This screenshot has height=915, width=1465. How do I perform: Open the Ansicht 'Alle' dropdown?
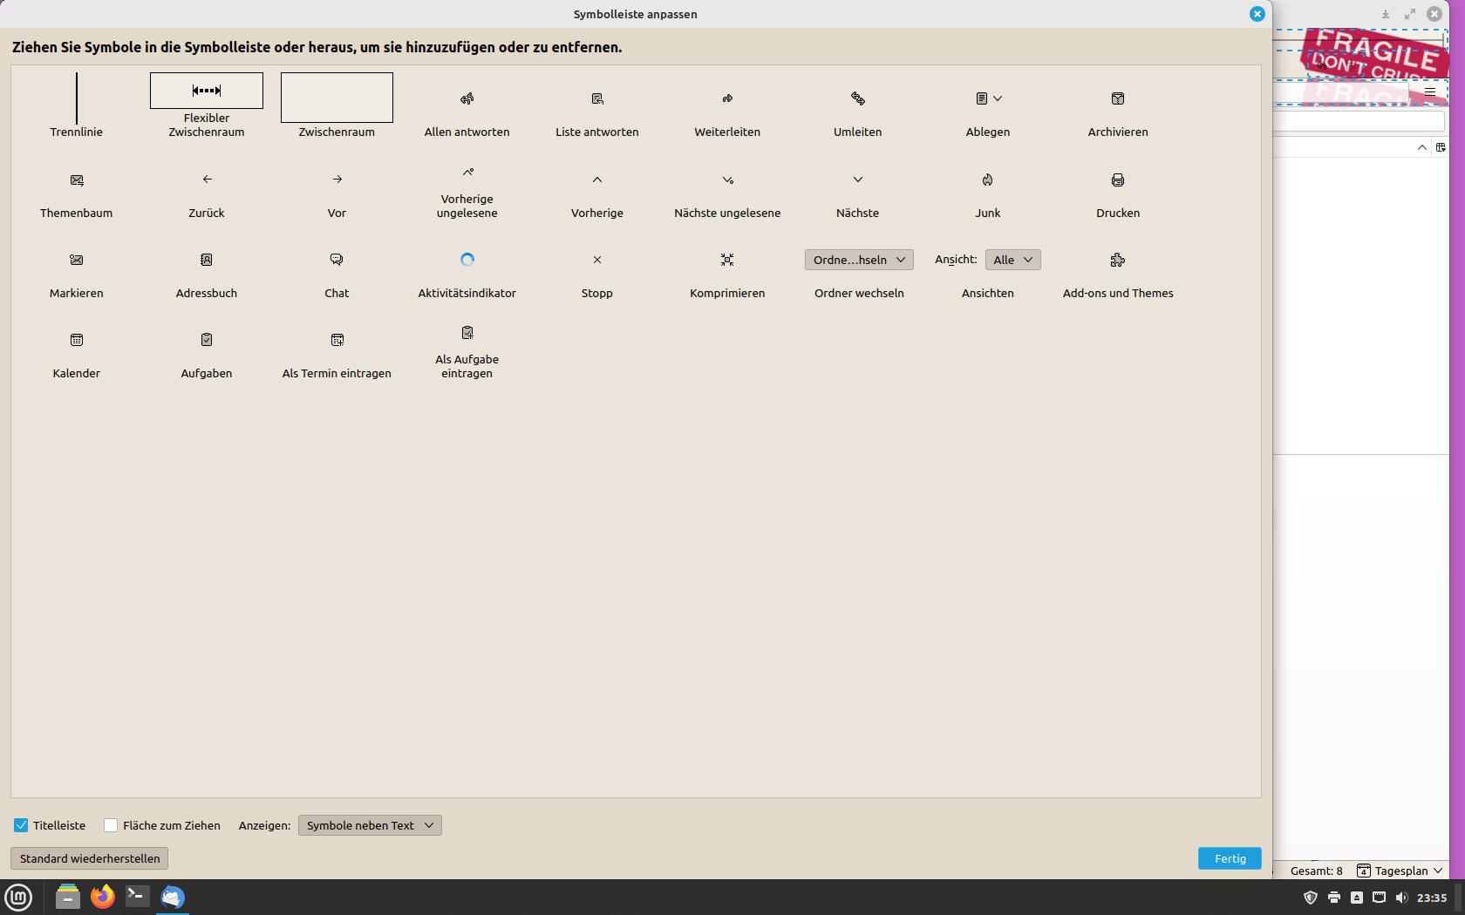click(x=1012, y=260)
